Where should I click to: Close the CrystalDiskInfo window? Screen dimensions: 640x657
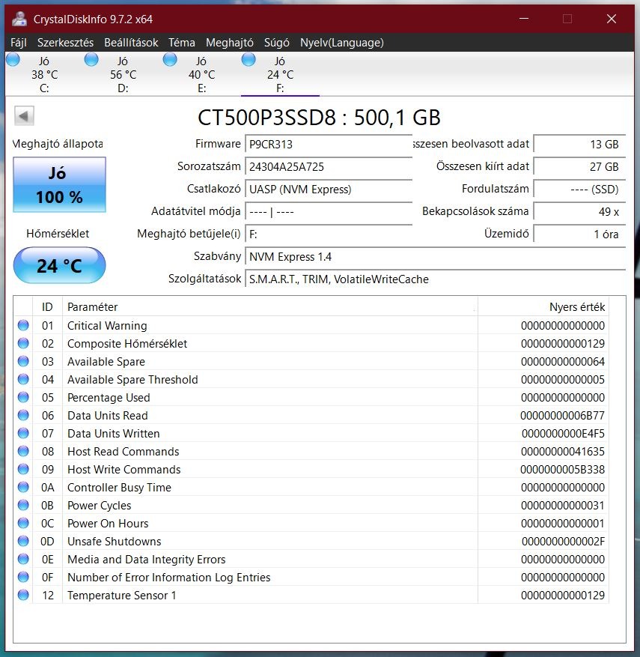pyautogui.click(x=611, y=19)
